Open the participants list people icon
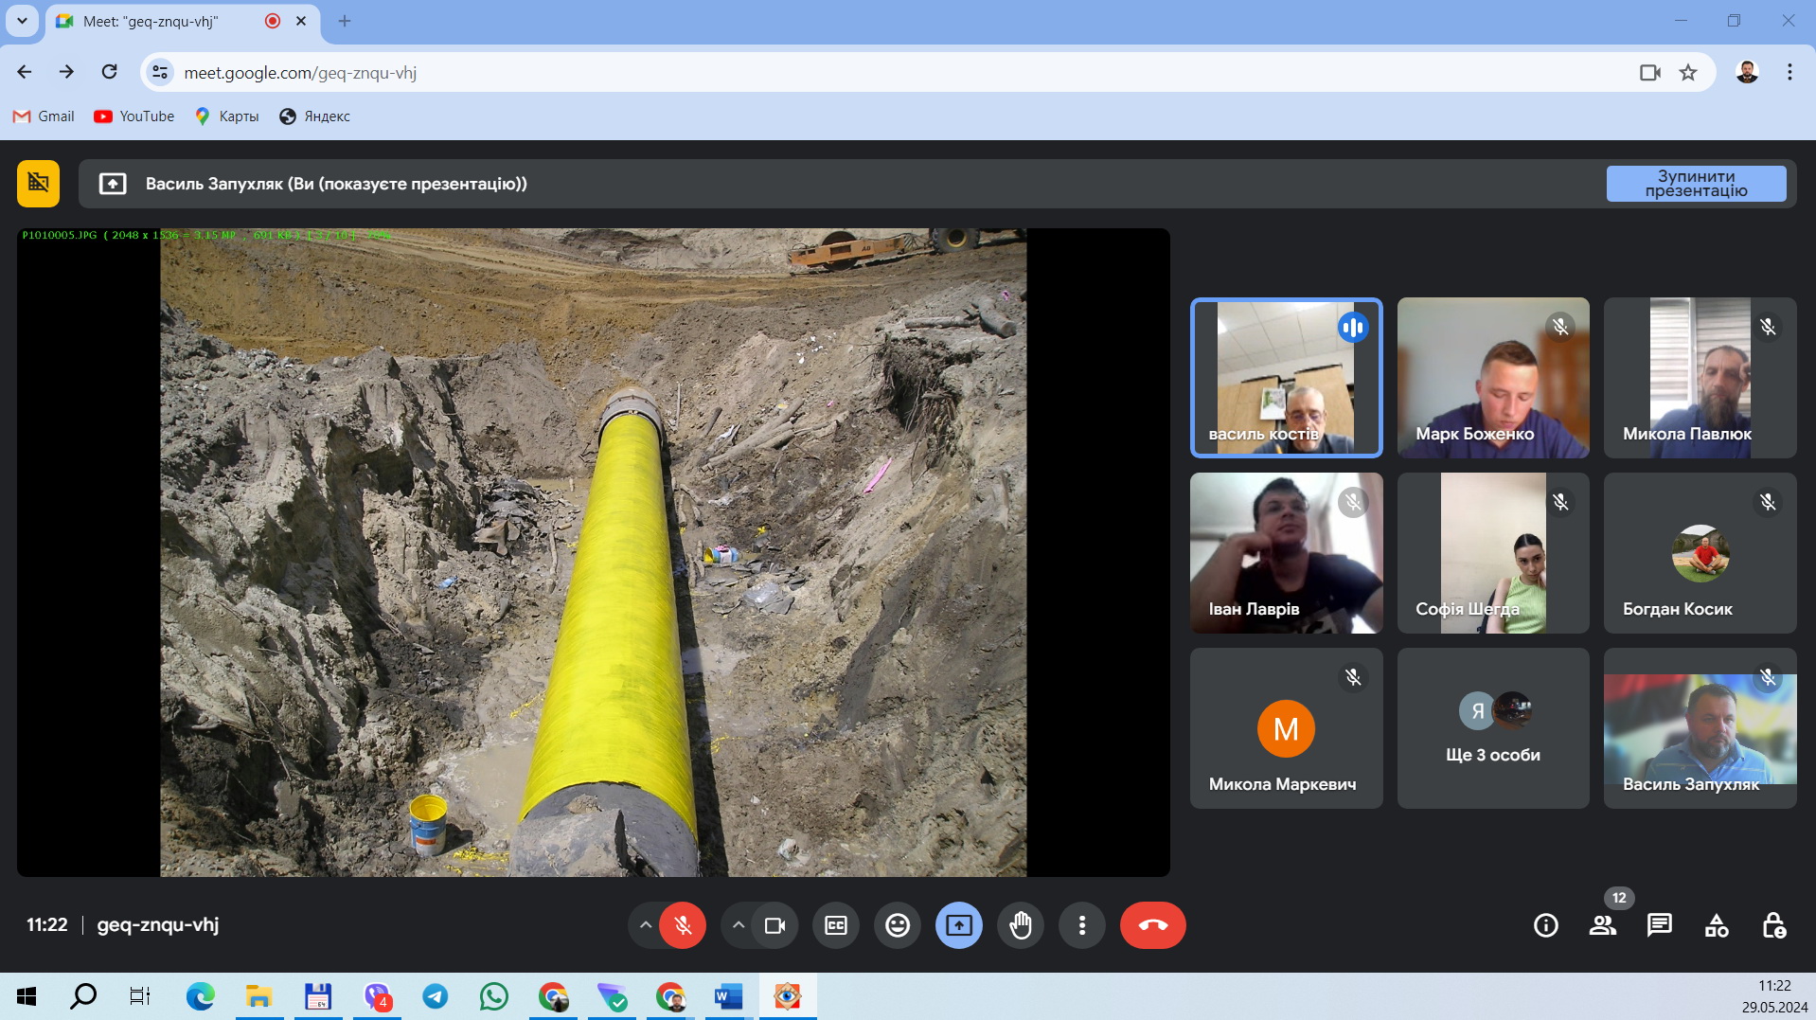 (x=1602, y=925)
